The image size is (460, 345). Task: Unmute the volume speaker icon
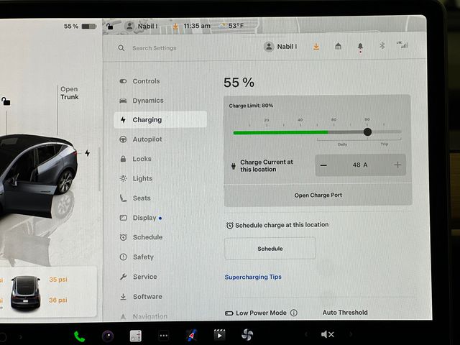pos(328,334)
